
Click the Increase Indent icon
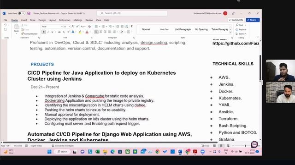(122, 27)
